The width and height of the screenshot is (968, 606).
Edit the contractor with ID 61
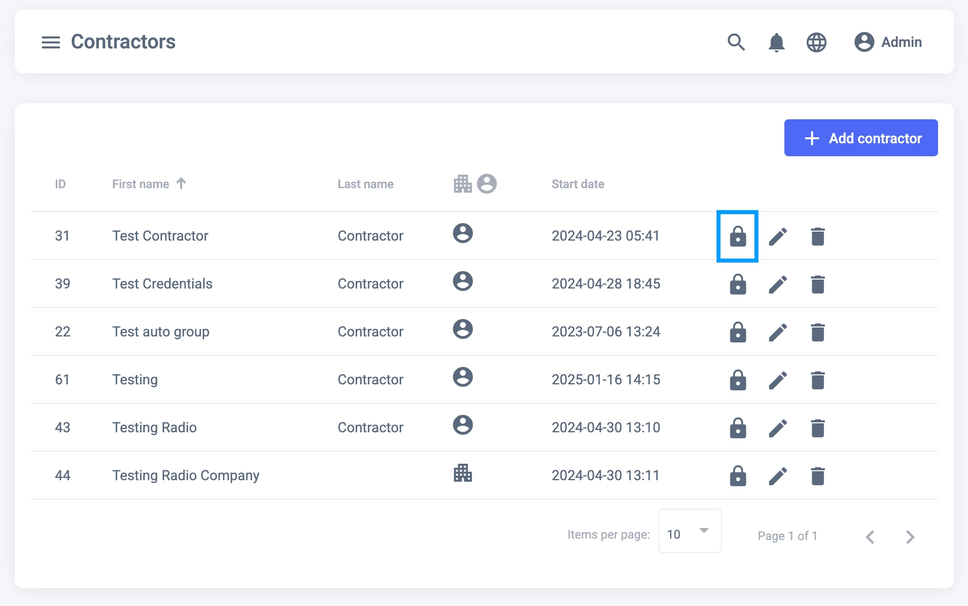777,380
